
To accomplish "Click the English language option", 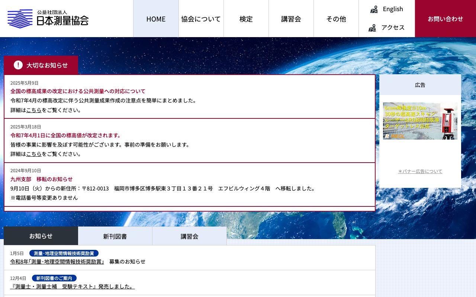I will pyautogui.click(x=393, y=9).
